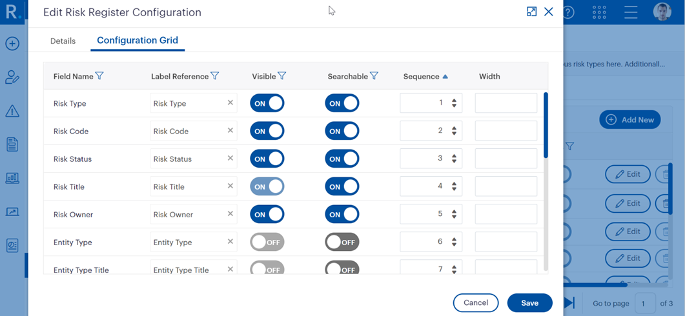Clear the Risk Code label reference
This screenshot has width=685, height=316.
pos(230,130)
